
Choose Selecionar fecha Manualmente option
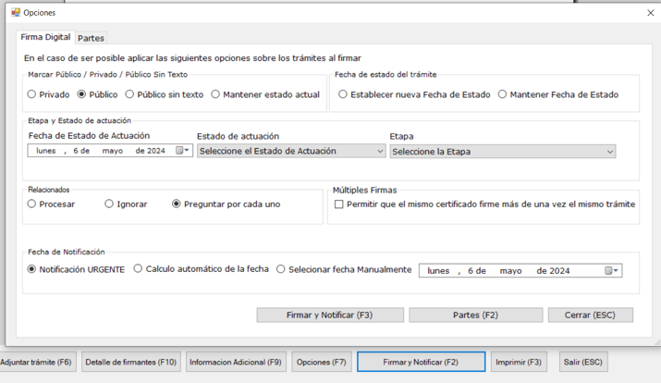[x=281, y=269]
